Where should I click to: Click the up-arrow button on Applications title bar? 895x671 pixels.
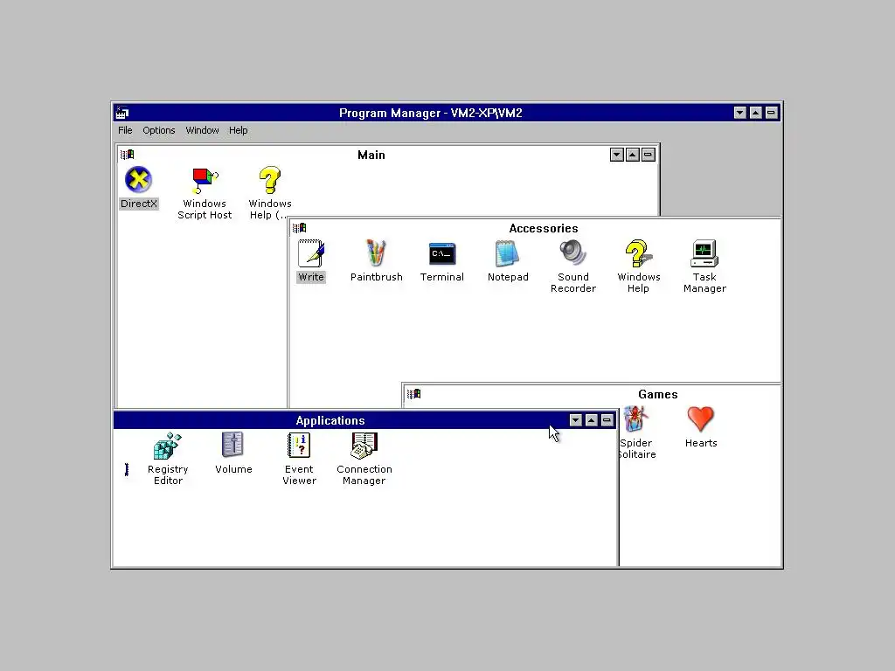[592, 420]
